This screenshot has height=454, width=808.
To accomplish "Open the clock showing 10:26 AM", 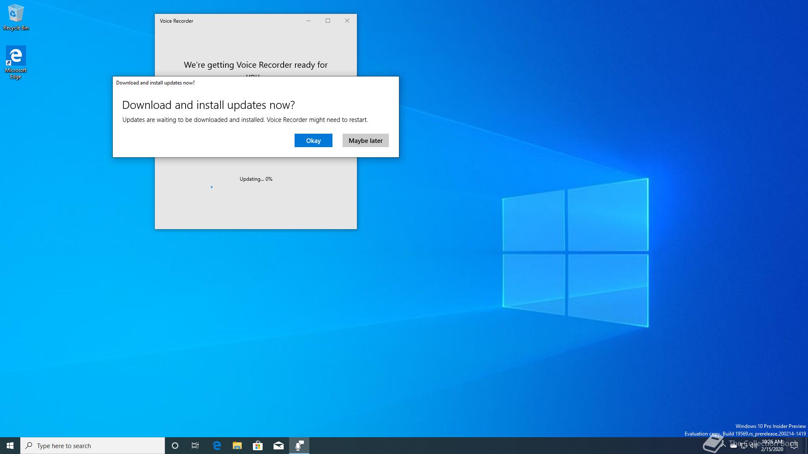I will click(773, 446).
